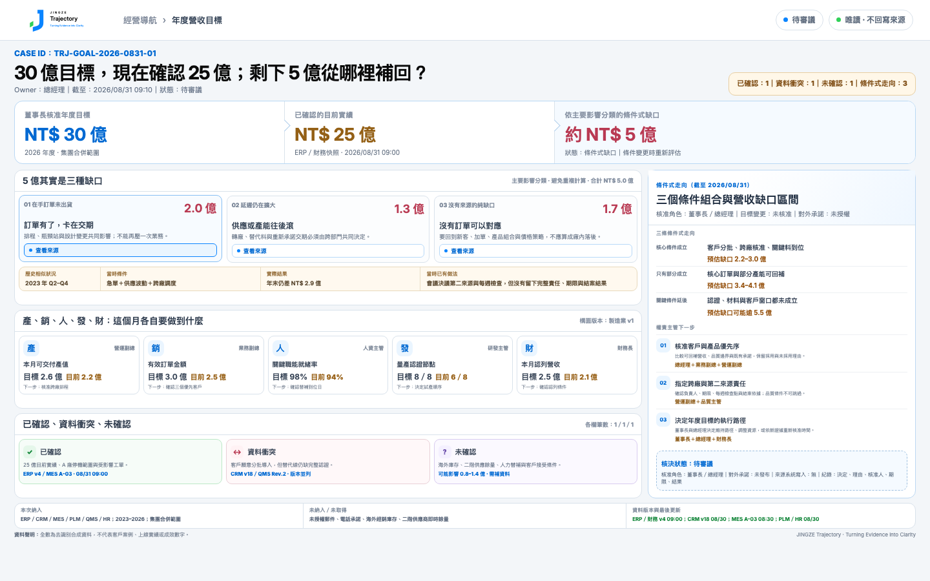This screenshot has height=581, width=930.
Task: Open 經營導航 breadcrumb link
Action: click(140, 21)
